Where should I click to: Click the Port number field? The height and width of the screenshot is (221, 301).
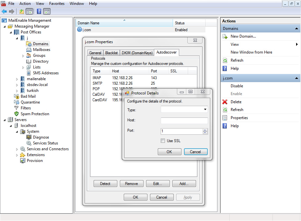[181, 131]
